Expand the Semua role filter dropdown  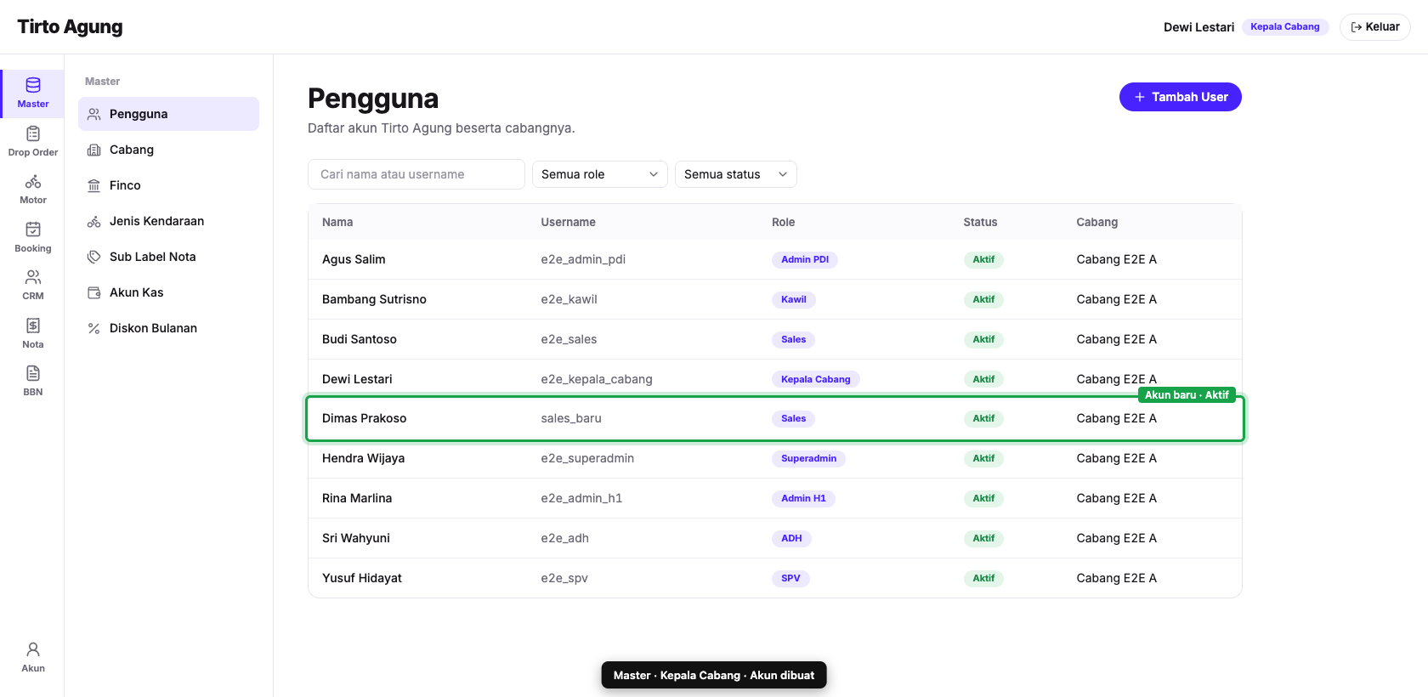coord(600,174)
